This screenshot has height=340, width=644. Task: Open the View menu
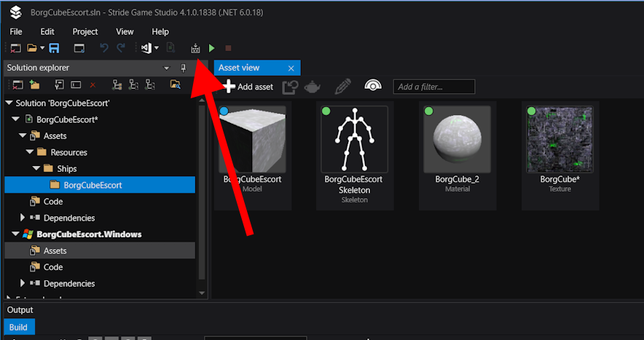click(x=125, y=31)
